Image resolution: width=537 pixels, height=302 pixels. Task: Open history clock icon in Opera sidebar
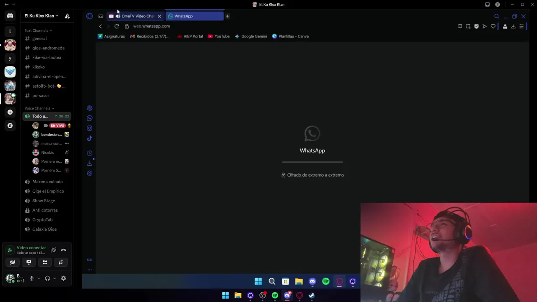coord(89,154)
